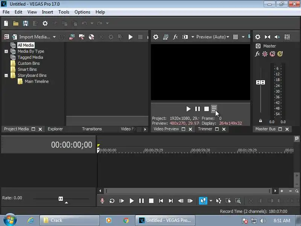Select the Envelope Edit Tool
This screenshot has height=226, width=301.
pos(219,201)
